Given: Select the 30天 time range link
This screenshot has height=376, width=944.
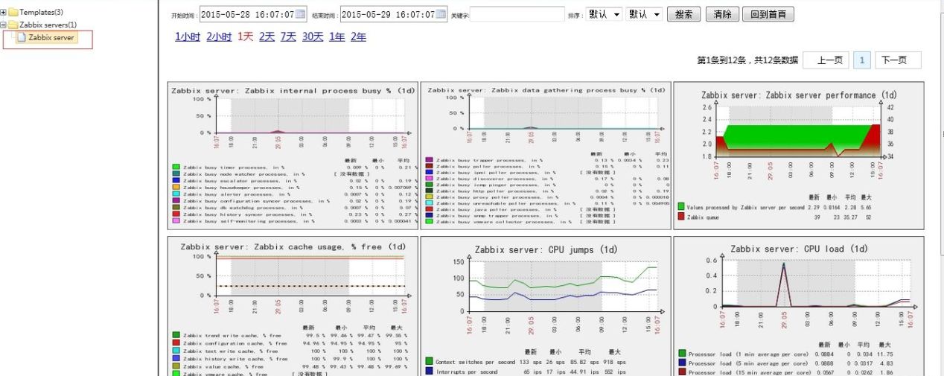Looking at the screenshot, I should click(313, 36).
